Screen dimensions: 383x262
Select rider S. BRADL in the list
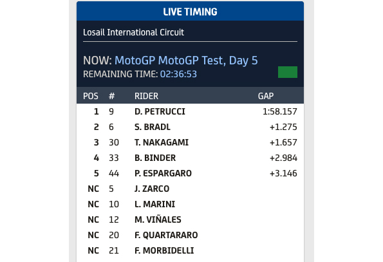pos(190,127)
